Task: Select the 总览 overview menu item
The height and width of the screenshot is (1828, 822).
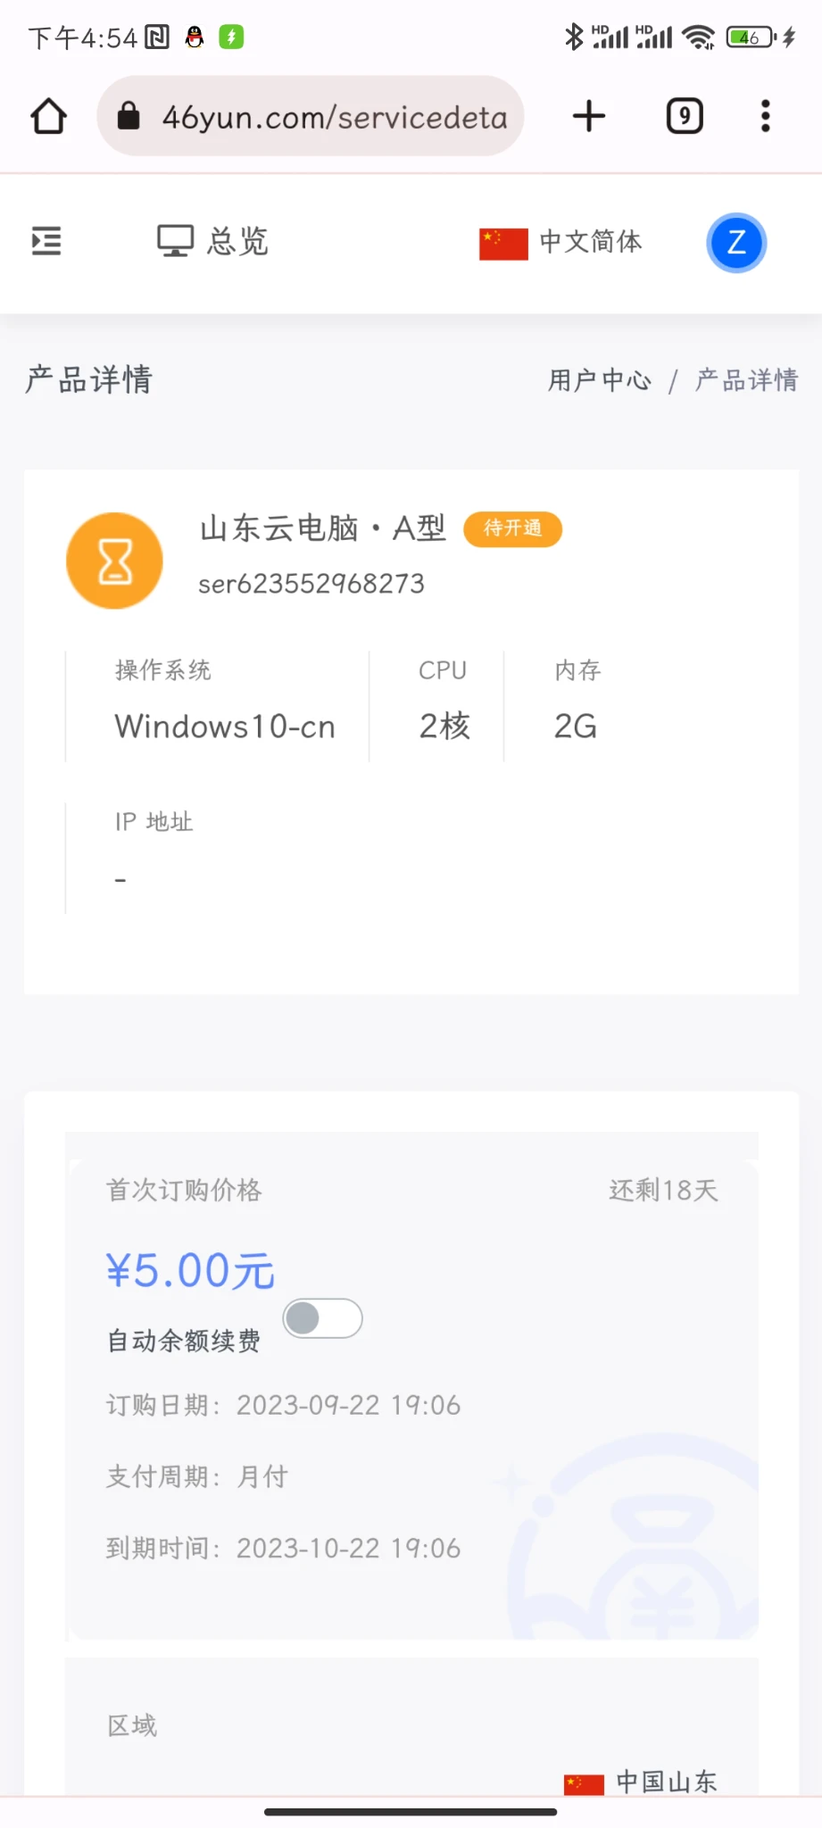Action: (237, 241)
